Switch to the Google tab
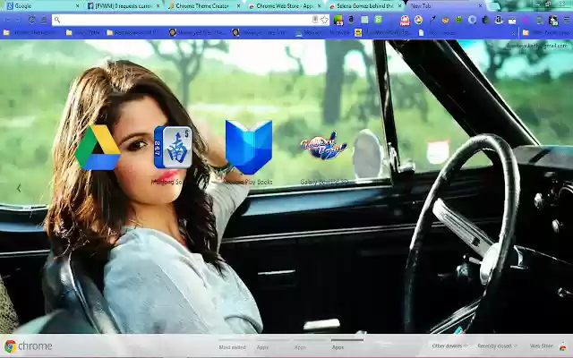 click(x=41, y=6)
